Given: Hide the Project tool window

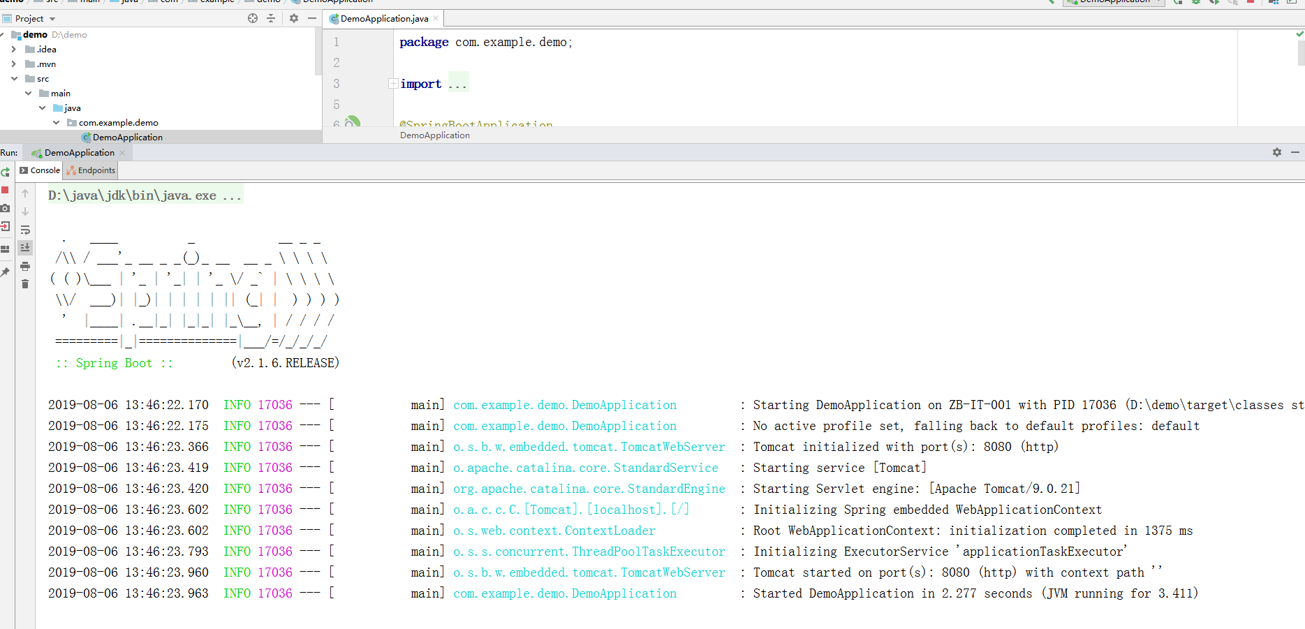Looking at the screenshot, I should tap(312, 18).
